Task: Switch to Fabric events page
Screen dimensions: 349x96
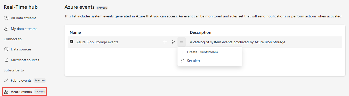Action: 21,80
